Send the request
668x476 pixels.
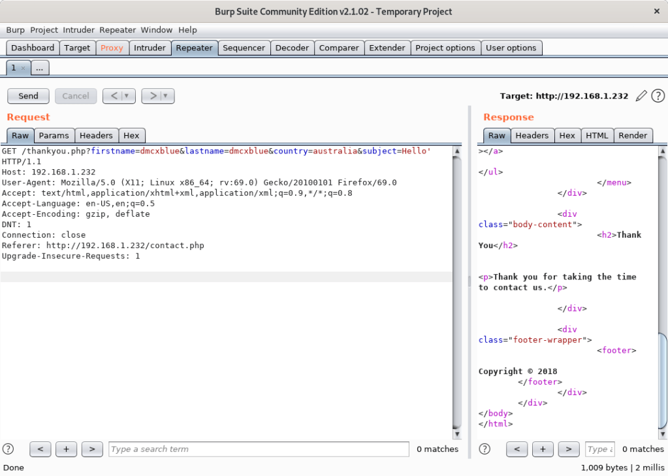[28, 96]
